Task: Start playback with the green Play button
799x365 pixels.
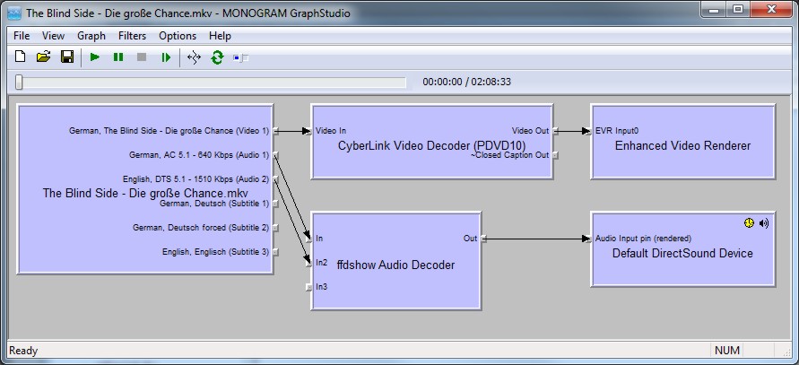Action: click(95, 57)
